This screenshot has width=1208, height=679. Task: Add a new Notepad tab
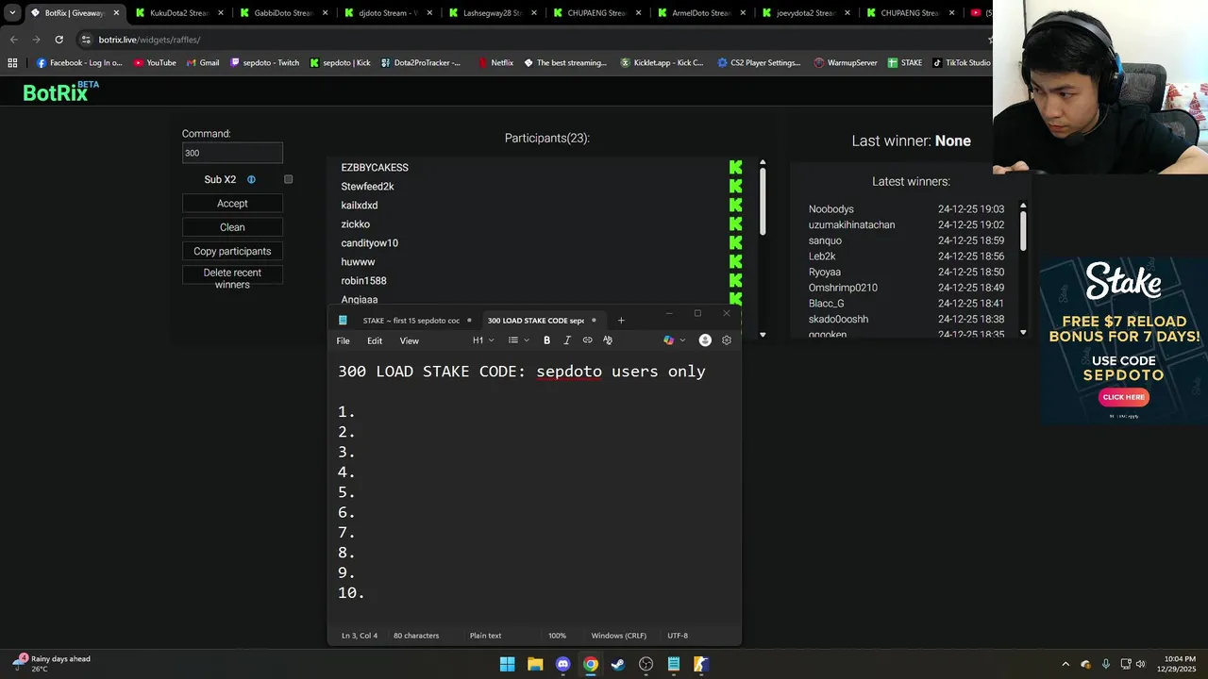[621, 321]
